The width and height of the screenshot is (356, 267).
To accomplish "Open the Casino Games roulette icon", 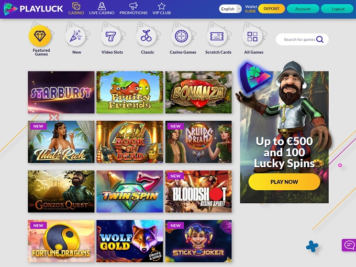I will coord(182,36).
